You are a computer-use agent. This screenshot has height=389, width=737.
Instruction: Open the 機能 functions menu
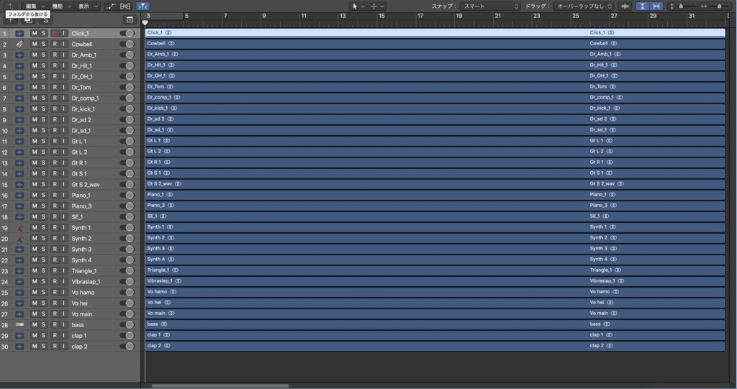[x=61, y=6]
